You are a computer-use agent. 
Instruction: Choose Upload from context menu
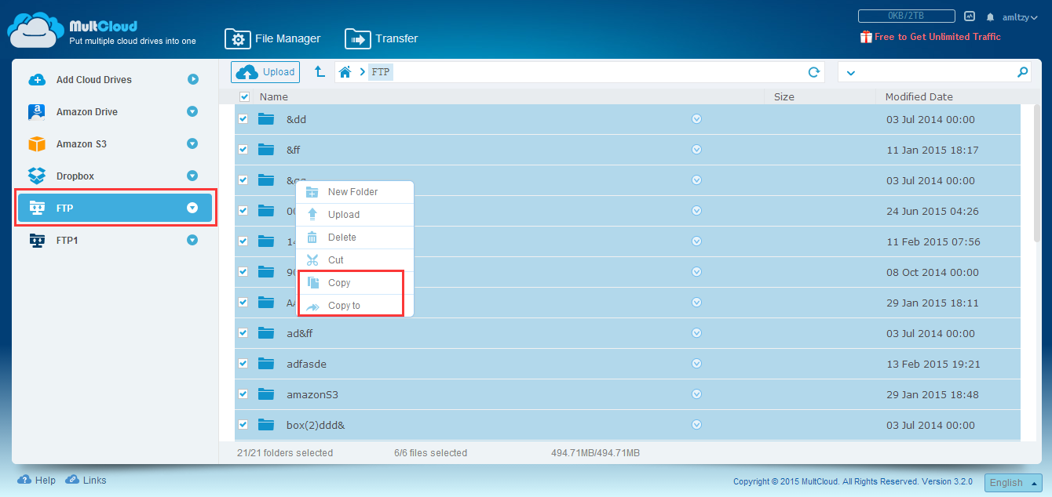(x=354, y=215)
